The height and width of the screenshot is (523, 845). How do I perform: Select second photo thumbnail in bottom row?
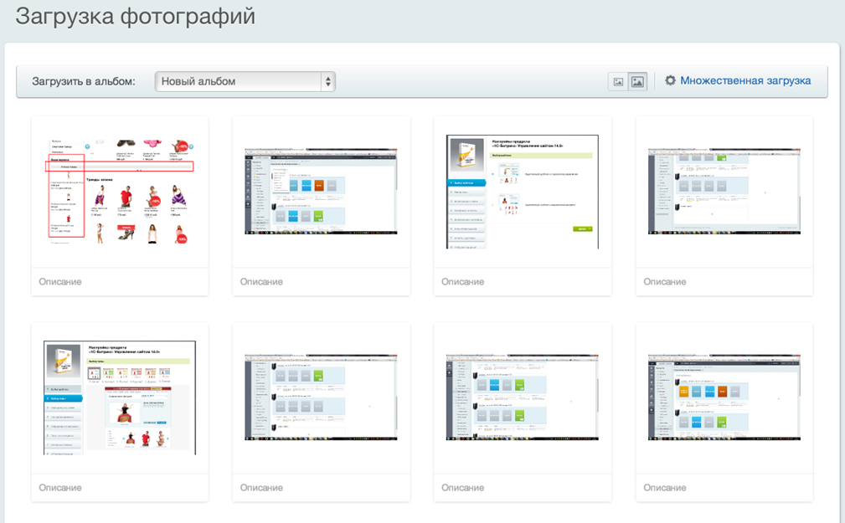pyautogui.click(x=322, y=397)
